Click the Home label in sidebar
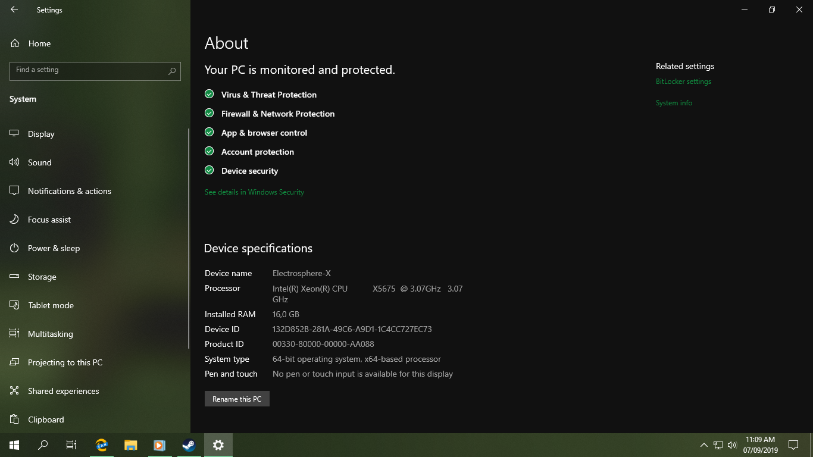The width and height of the screenshot is (813, 457). [x=39, y=43]
